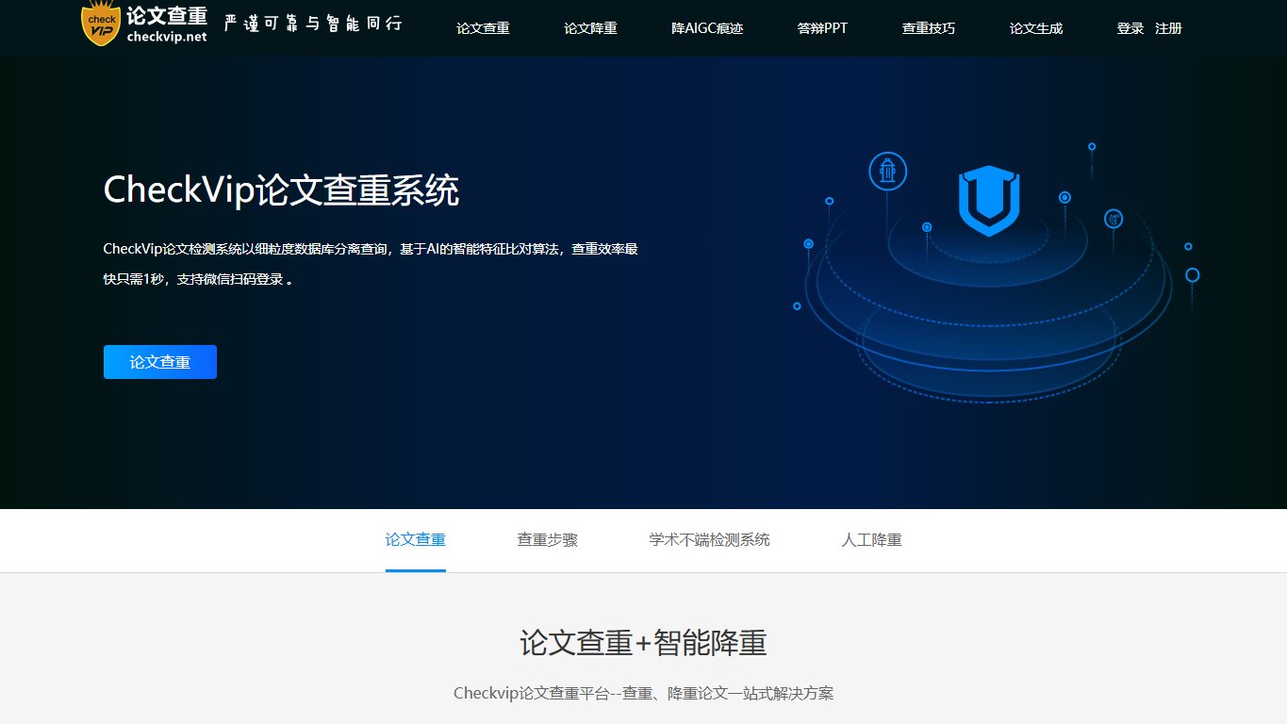Click the blue 论文查重 button in the banner
Viewport: 1287px width, 724px height.
pyautogui.click(x=160, y=362)
